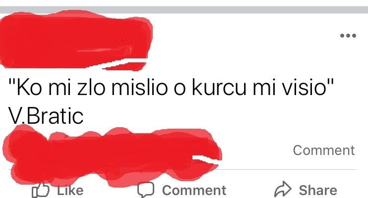This screenshot has width=368, height=198.
Task: Click the white gap in the lower red scribble
Action: click(205, 158)
